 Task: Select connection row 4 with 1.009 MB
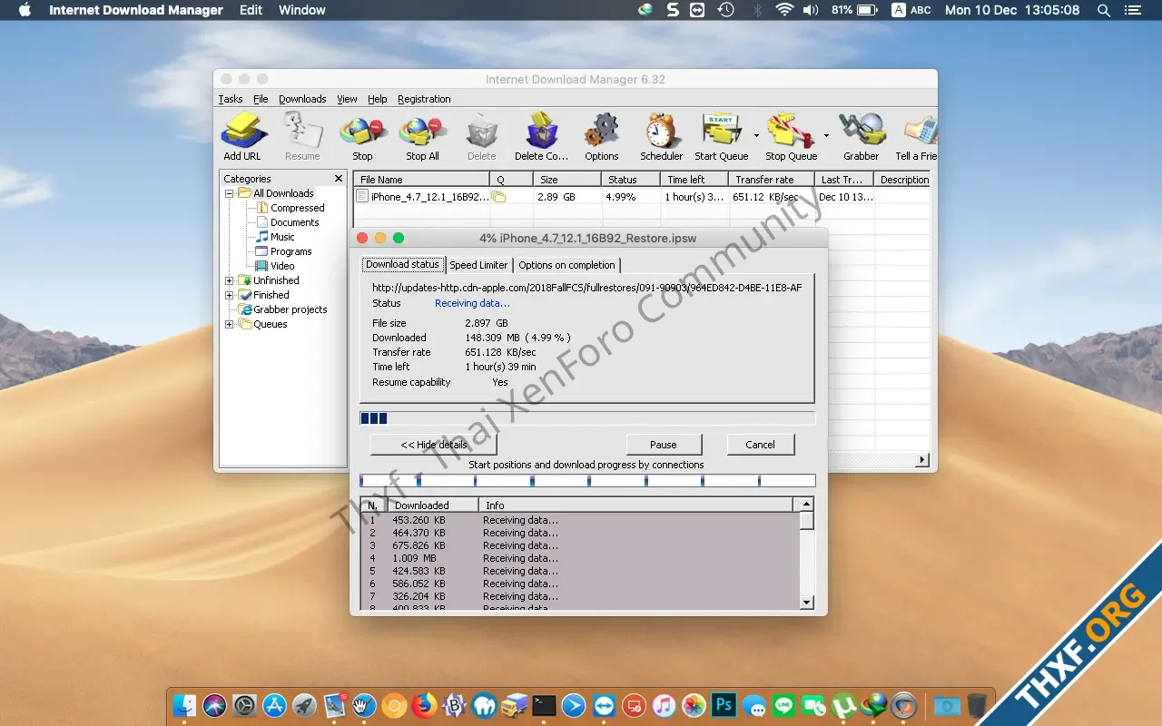click(579, 558)
